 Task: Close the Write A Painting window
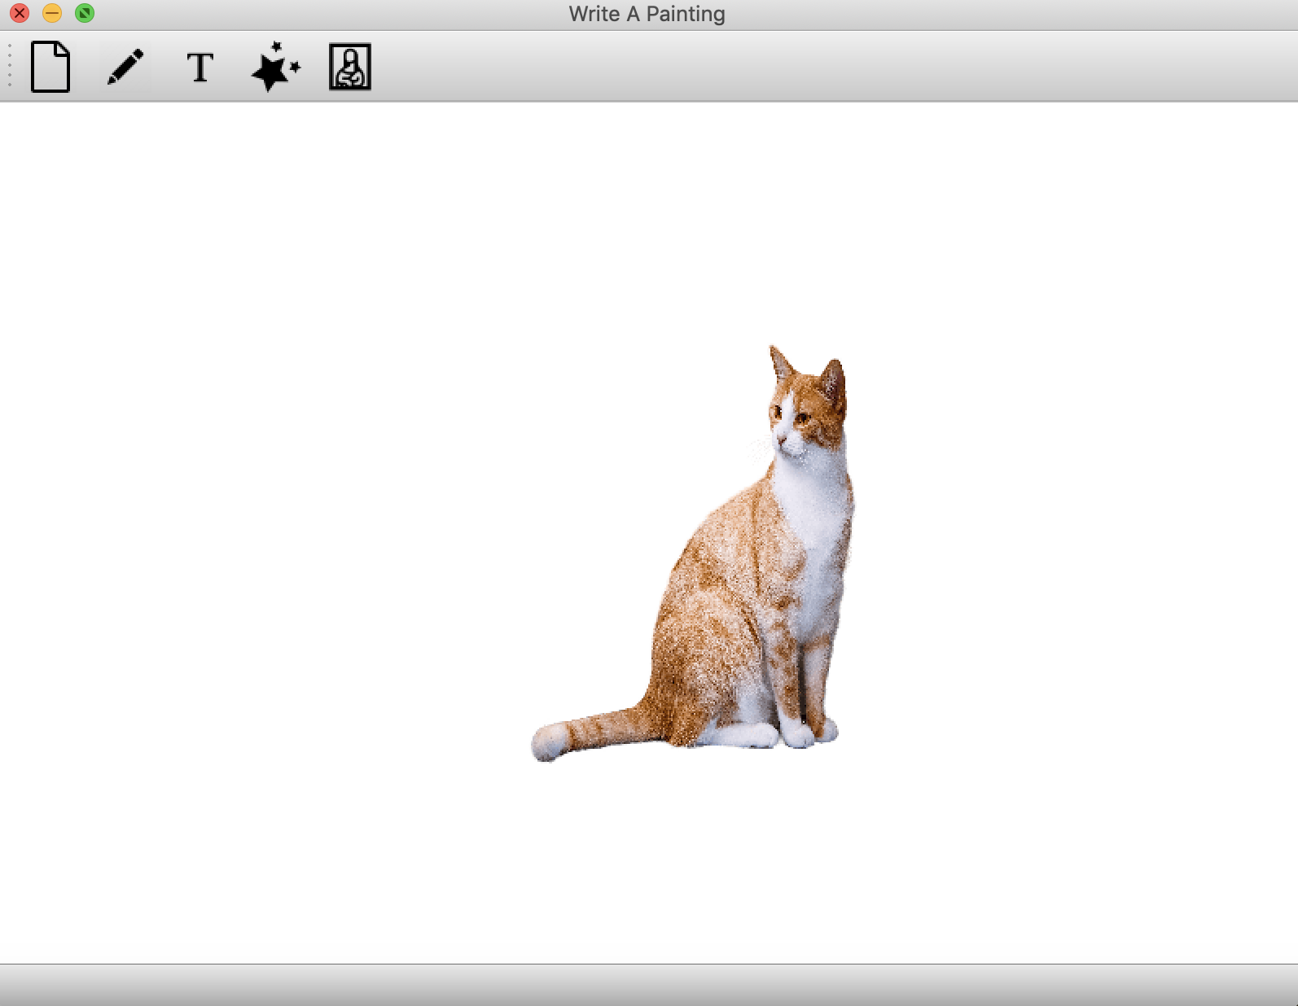coord(20,13)
